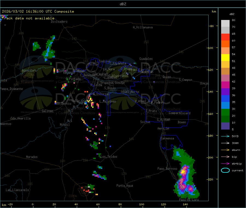This screenshot has height=208, width=246.
Task: Click the S_Rosas map label
Action: pos(110,88)
